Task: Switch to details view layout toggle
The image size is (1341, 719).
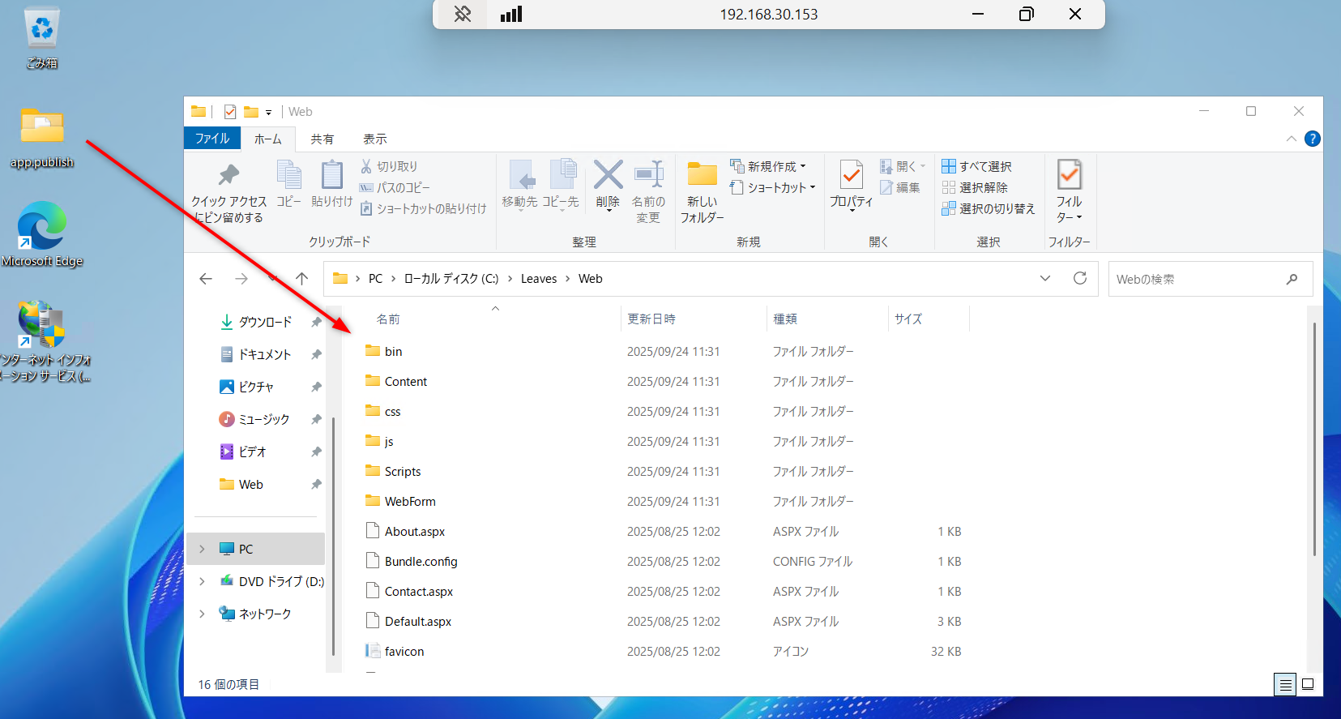Action: click(1285, 684)
